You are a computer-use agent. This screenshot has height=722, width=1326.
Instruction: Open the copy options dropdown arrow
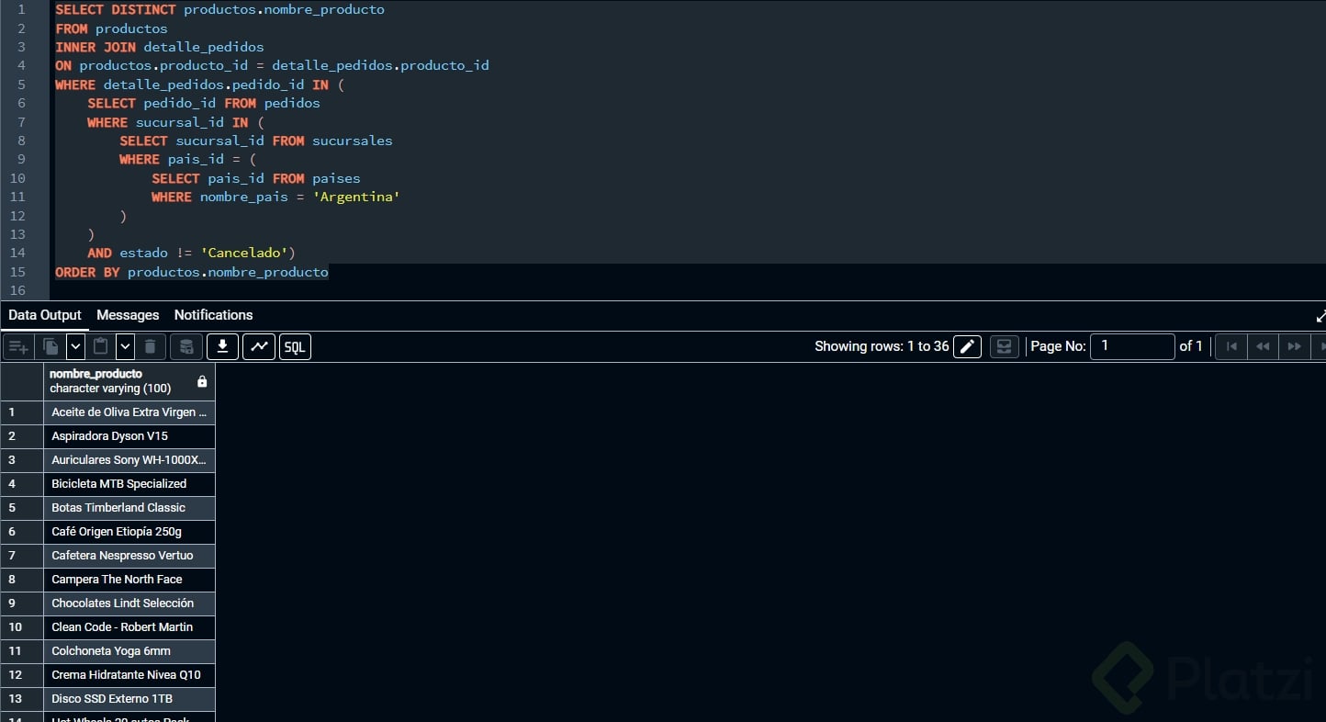click(x=75, y=346)
